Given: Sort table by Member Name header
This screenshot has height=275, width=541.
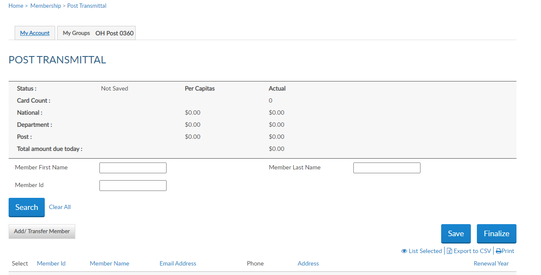Looking at the screenshot, I should pos(109,264).
